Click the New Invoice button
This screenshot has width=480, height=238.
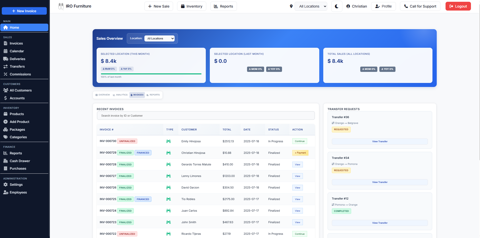point(24,11)
